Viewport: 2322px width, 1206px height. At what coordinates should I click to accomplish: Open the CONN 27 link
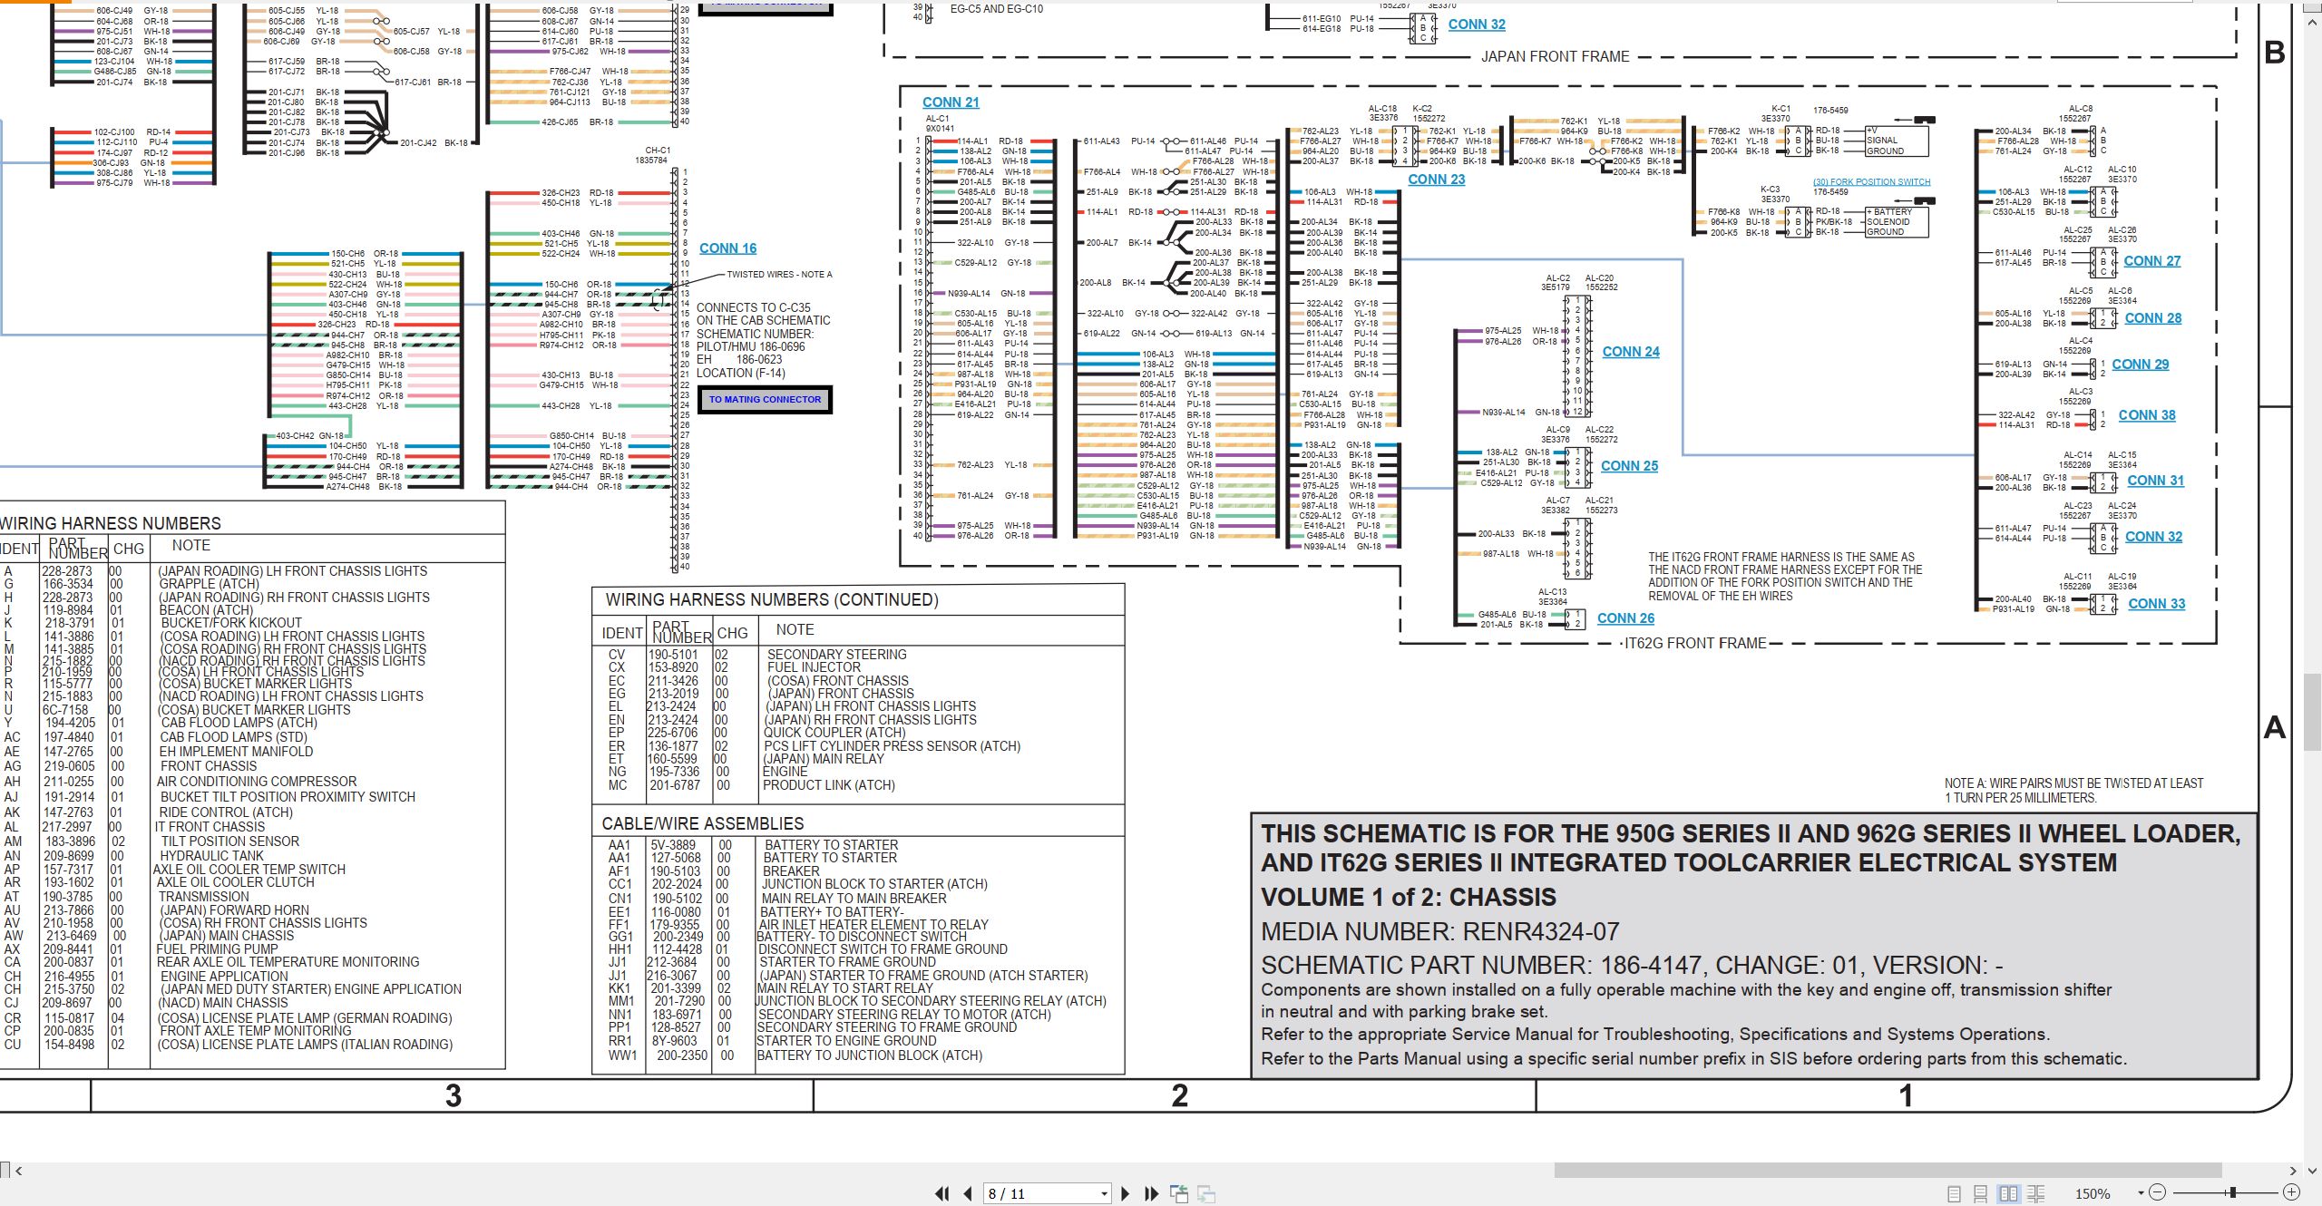click(x=2151, y=261)
